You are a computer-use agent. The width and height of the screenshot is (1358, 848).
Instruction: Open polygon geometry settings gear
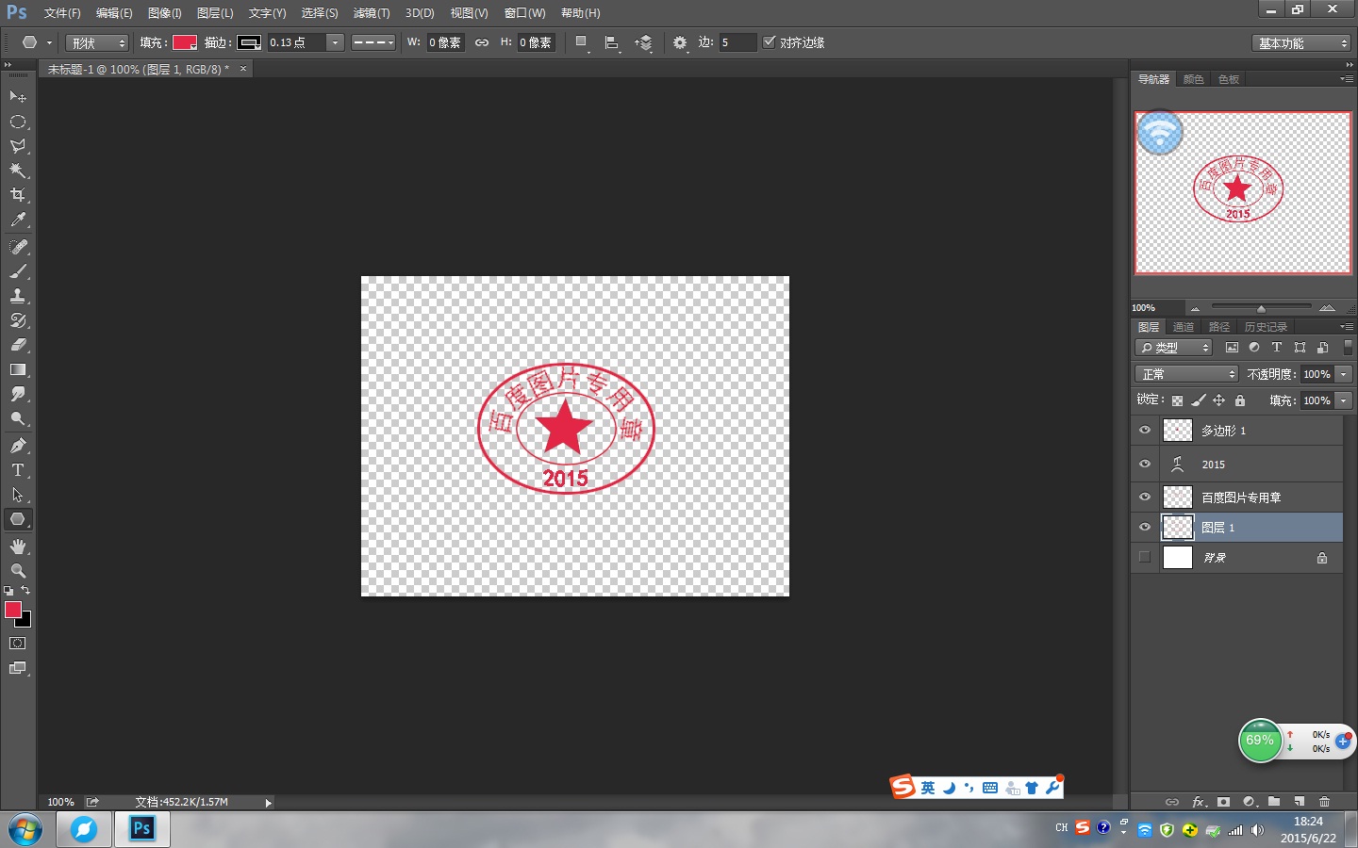680,42
